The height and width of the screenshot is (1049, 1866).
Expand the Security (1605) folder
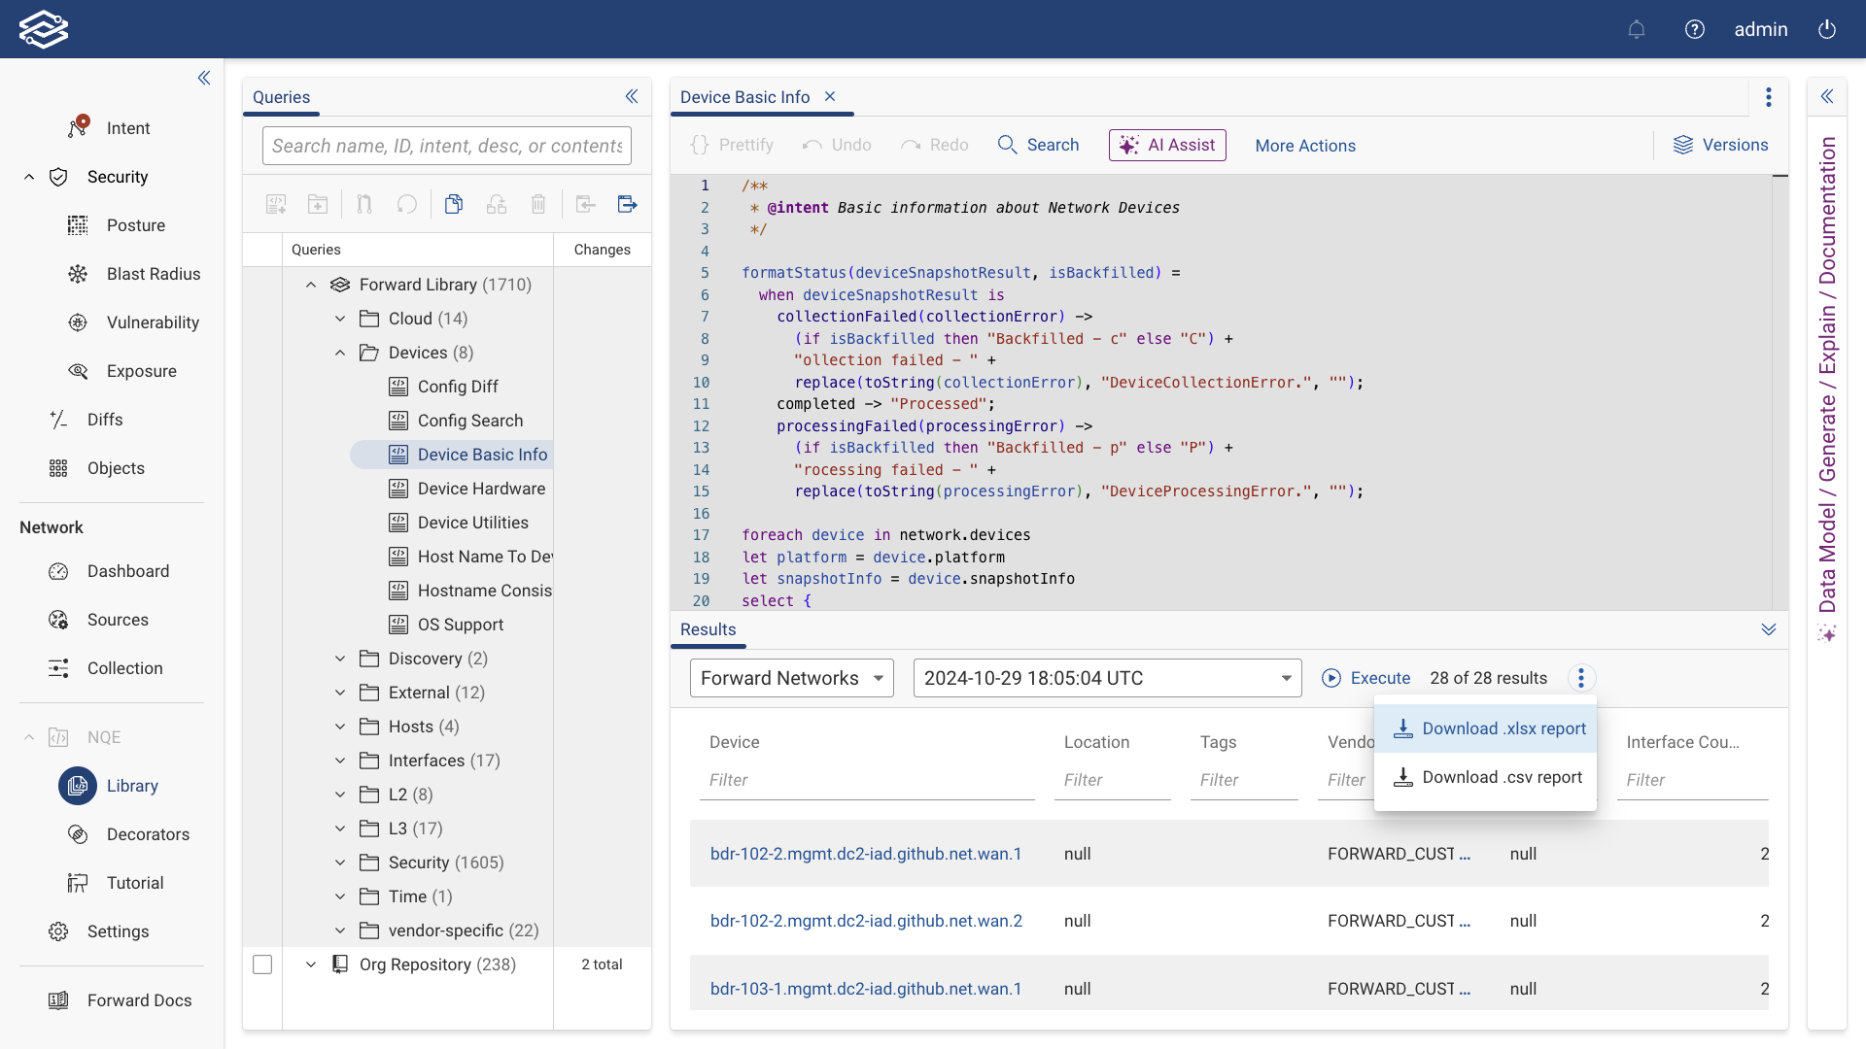340,863
